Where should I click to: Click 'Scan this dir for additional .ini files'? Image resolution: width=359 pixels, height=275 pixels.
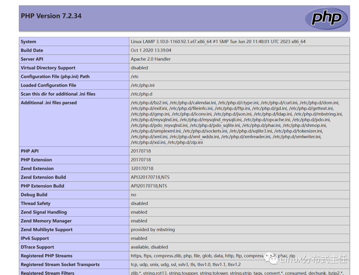[58, 94]
